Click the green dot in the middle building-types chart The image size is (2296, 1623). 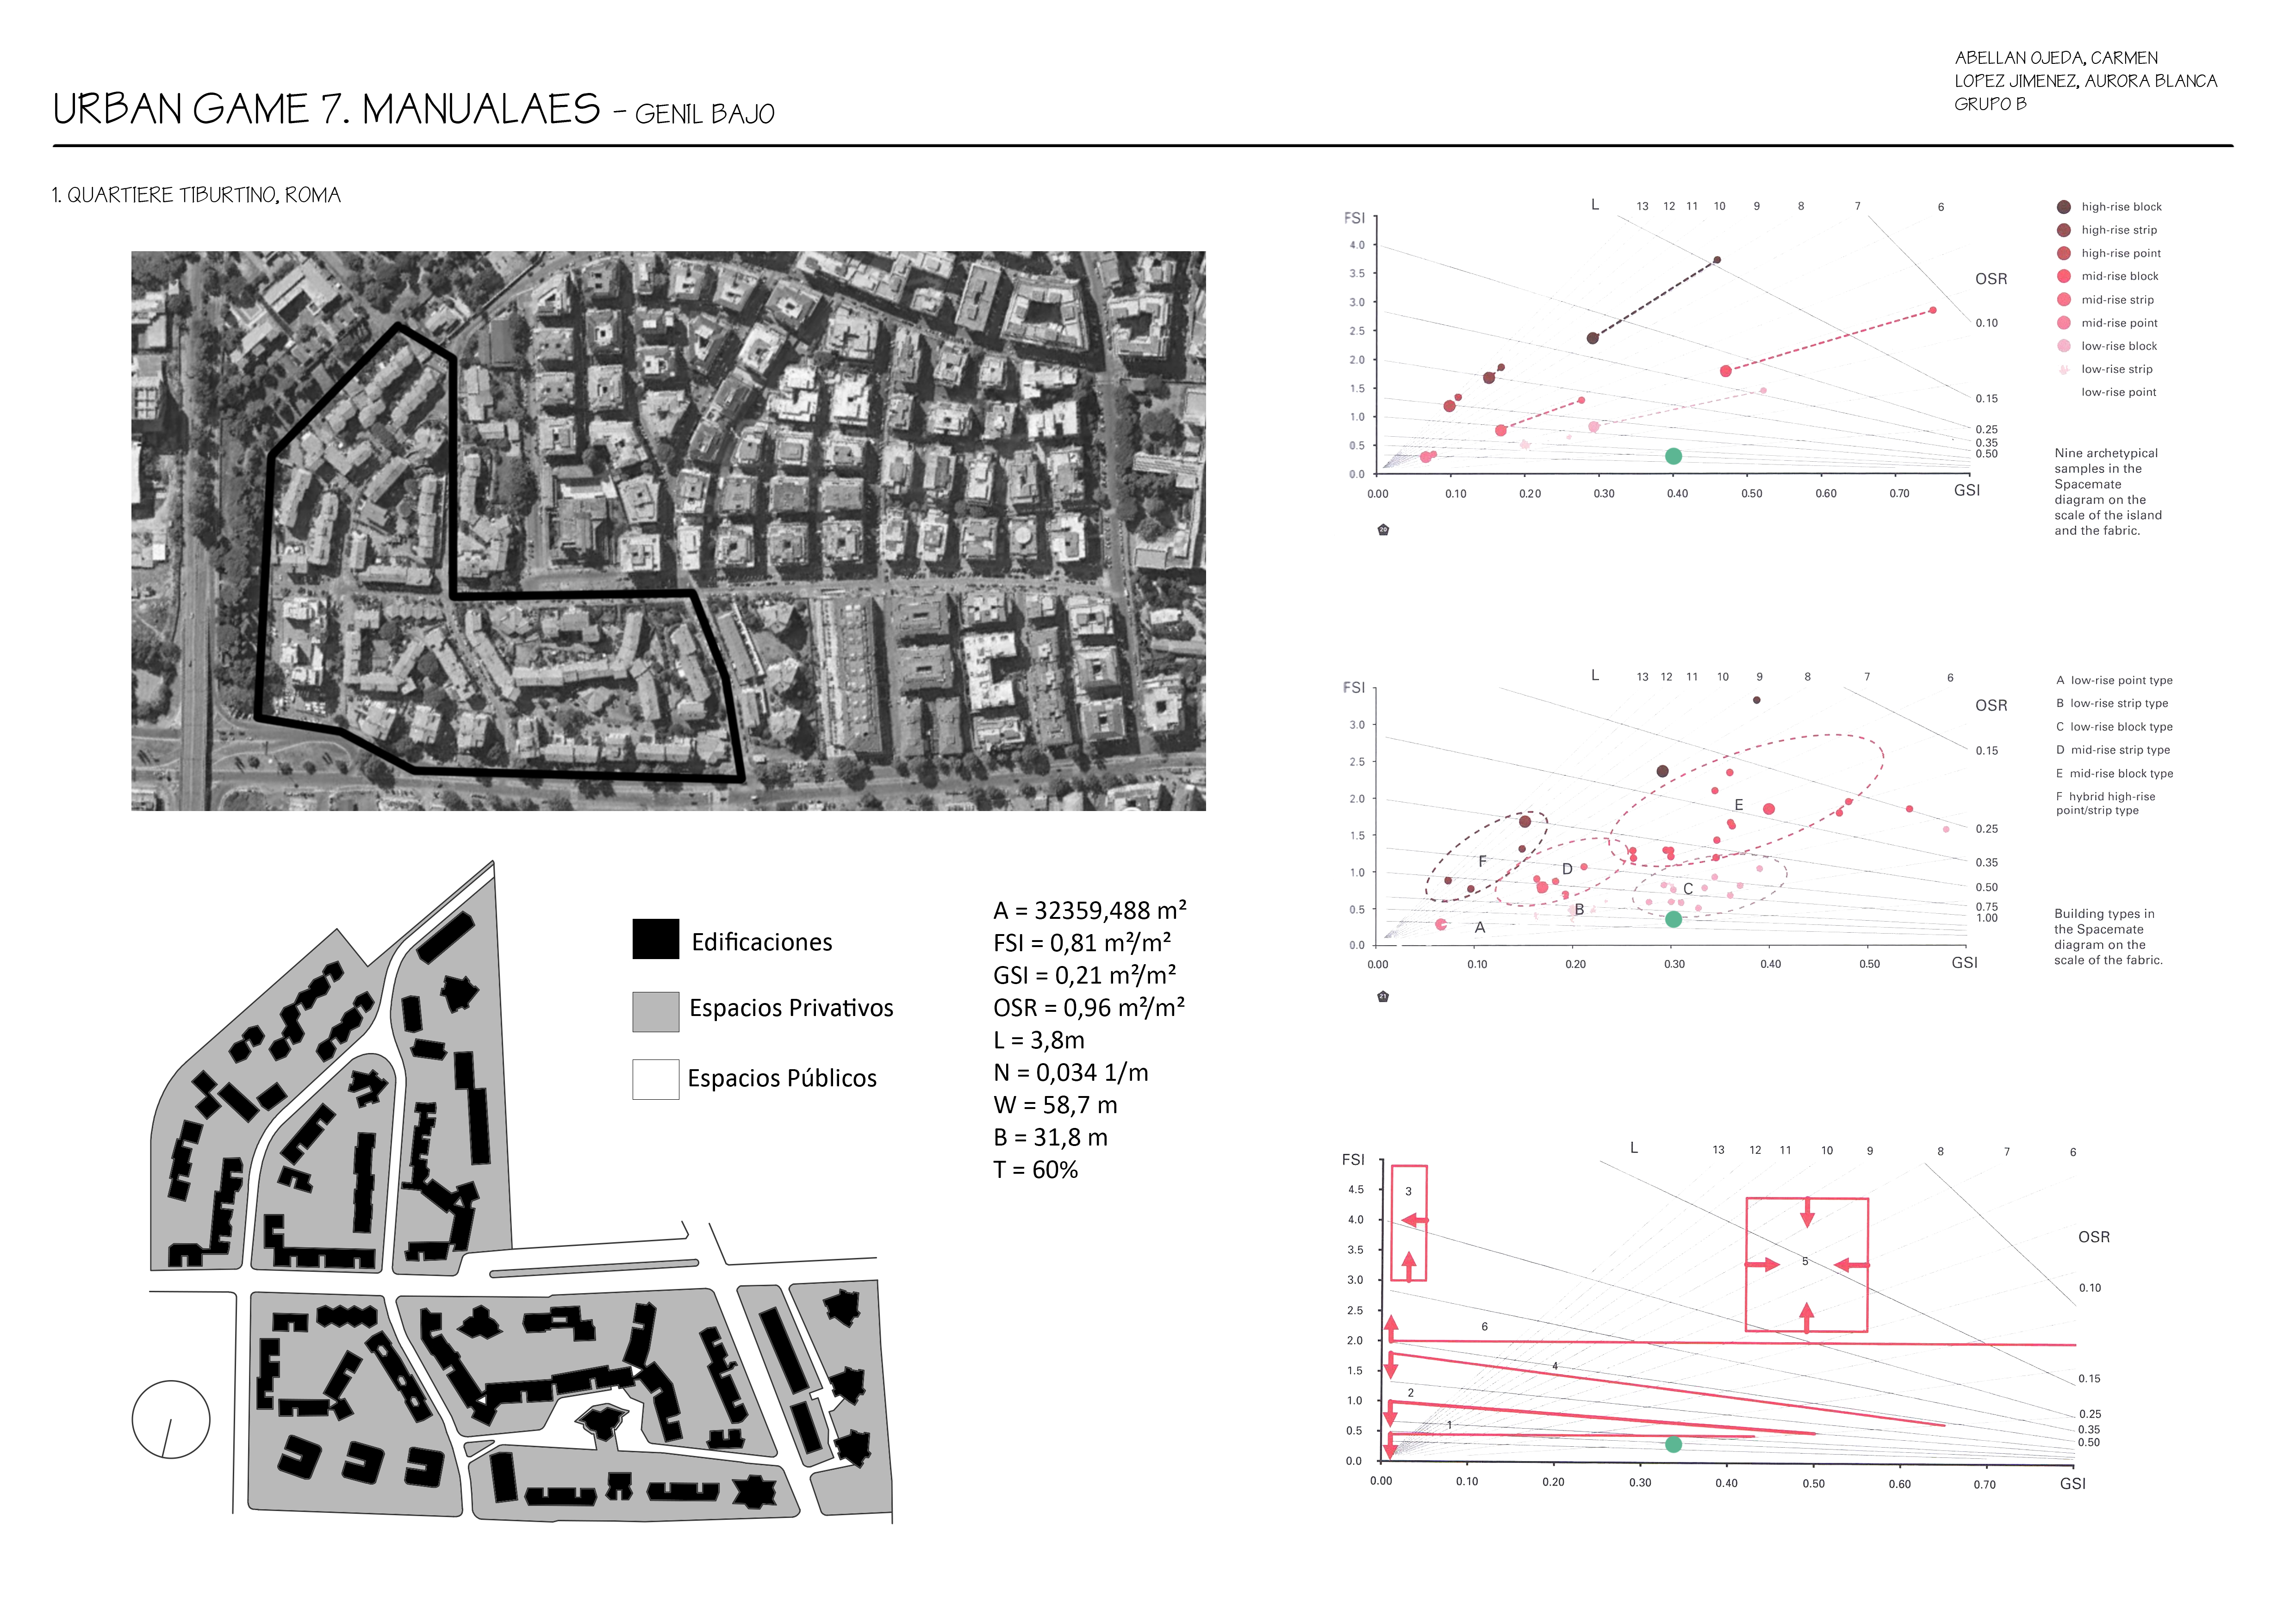point(1673,918)
